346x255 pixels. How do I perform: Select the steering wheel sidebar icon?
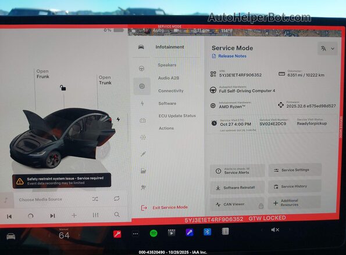click(x=141, y=68)
